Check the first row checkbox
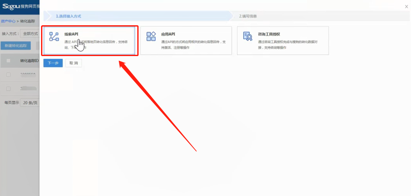 pyautogui.click(x=8, y=74)
